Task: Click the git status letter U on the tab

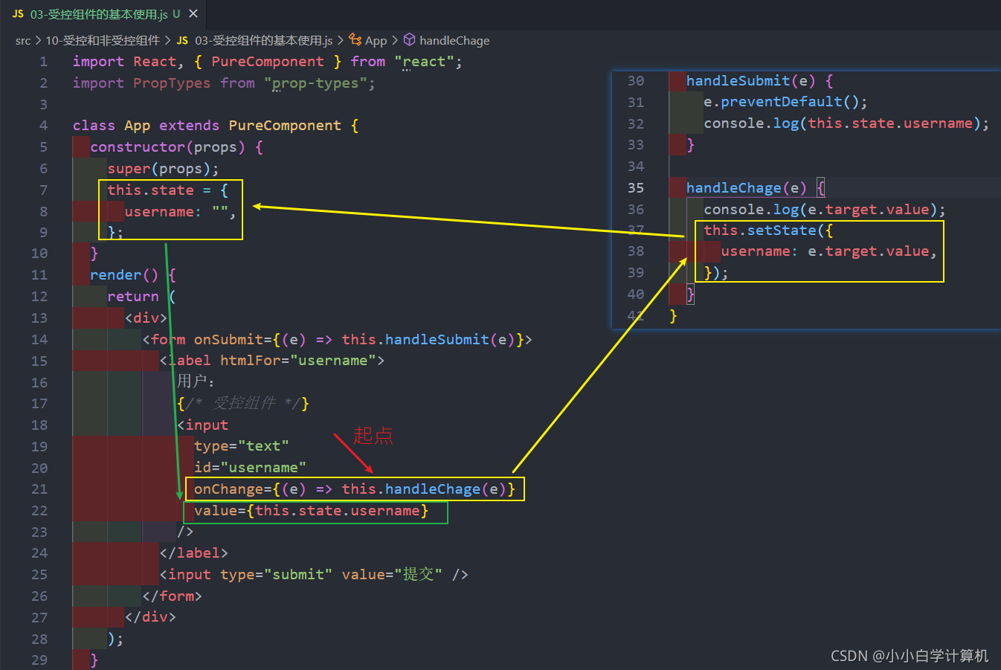Action: point(176,14)
